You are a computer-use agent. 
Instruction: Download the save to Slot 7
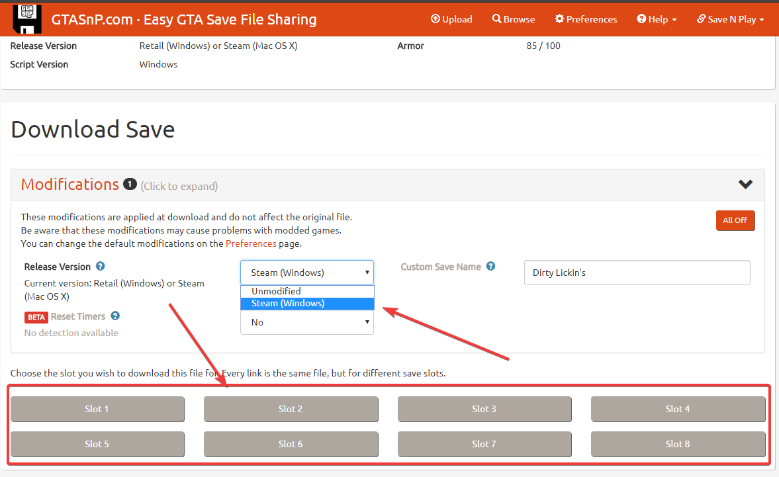[x=484, y=444]
